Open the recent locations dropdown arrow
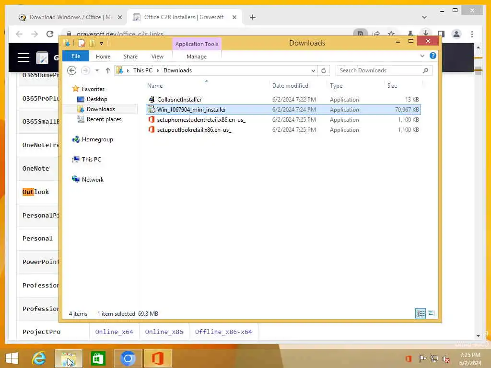This screenshot has height=368, width=491. 97,70
